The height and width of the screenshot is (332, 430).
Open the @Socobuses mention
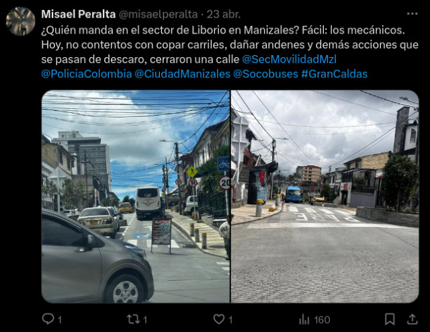(x=266, y=74)
